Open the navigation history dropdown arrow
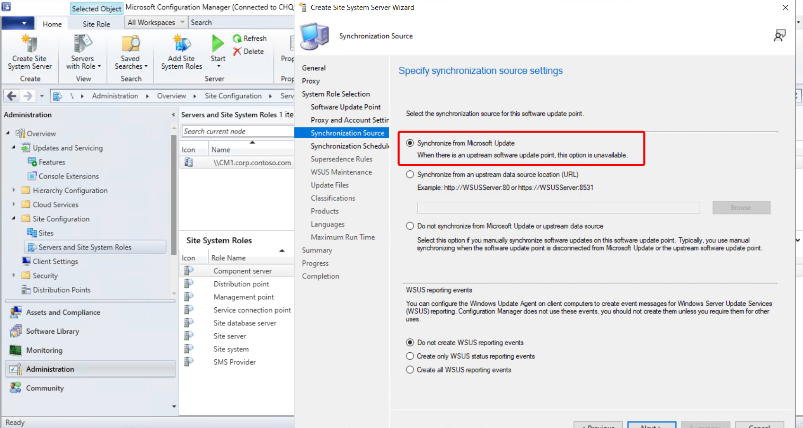This screenshot has width=803, height=428. (x=42, y=96)
